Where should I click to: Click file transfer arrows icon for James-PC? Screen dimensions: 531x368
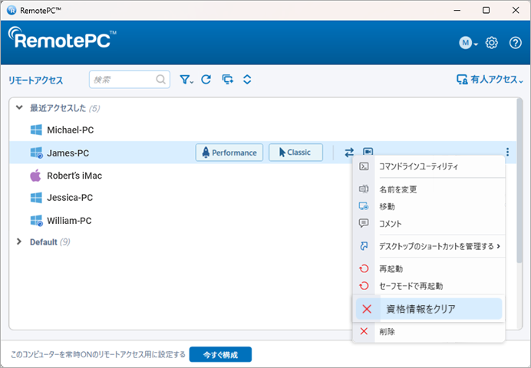(349, 153)
